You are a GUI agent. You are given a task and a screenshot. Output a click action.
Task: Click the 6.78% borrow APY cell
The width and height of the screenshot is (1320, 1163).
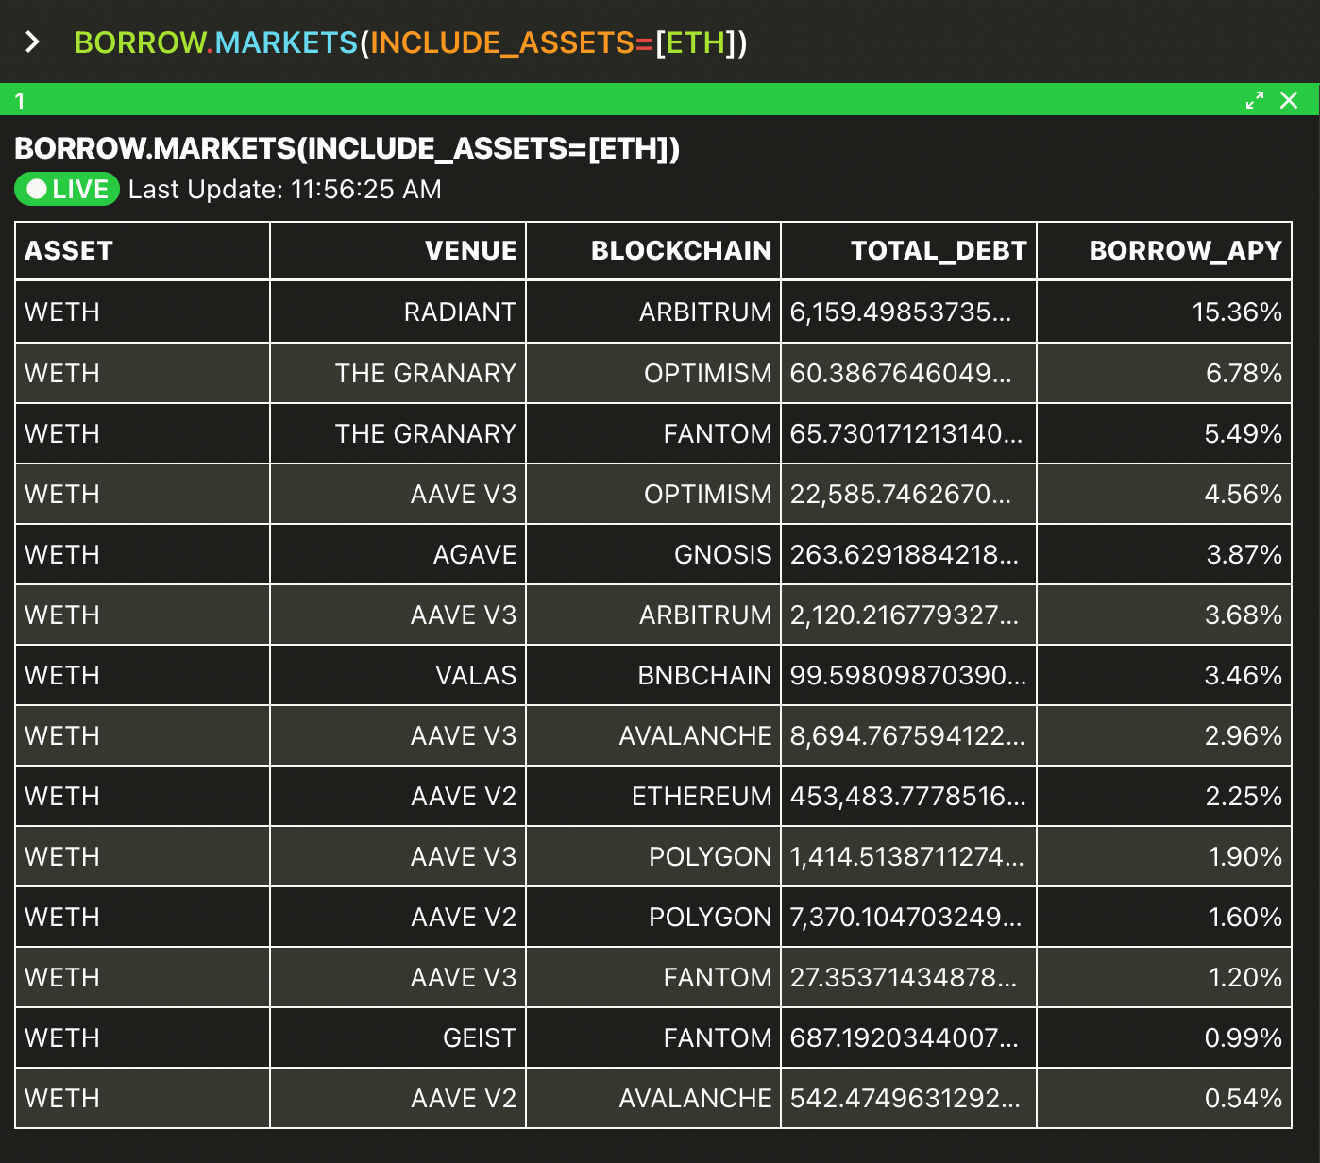click(x=1164, y=373)
